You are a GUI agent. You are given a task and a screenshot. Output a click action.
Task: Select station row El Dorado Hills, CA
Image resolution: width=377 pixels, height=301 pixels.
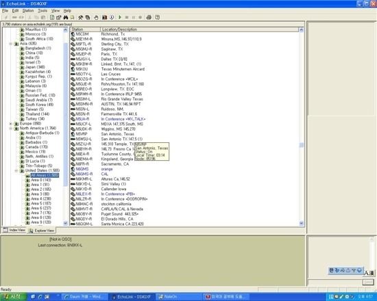click(x=184, y=219)
